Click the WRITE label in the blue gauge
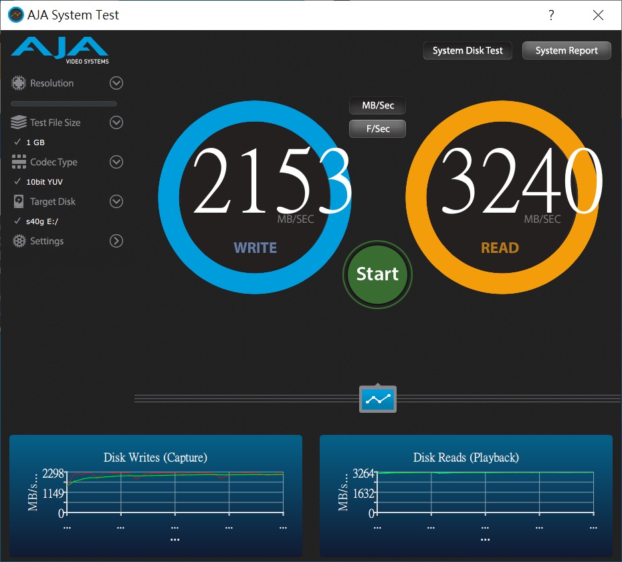 click(255, 248)
